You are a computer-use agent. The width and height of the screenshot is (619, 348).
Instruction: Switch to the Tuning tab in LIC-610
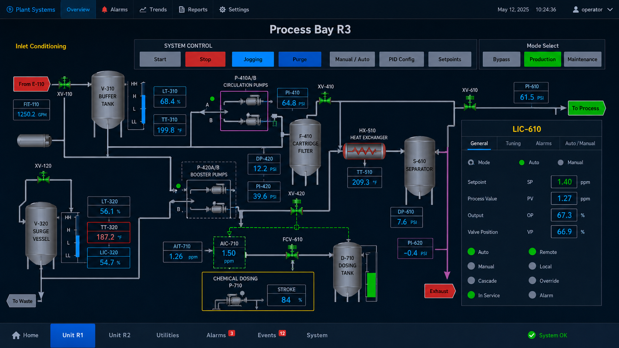tap(513, 143)
